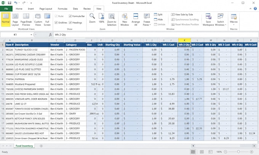This screenshot has height=155, width=259.
Task: Expand the Freeze Panes dropdown
Action: click(147, 20)
